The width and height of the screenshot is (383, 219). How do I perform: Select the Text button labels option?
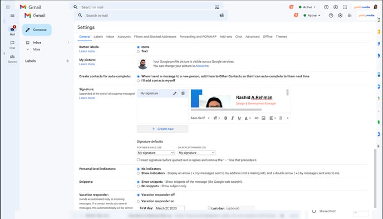[x=138, y=51]
